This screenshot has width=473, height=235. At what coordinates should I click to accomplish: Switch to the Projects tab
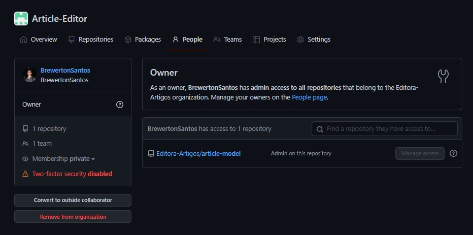(x=269, y=40)
